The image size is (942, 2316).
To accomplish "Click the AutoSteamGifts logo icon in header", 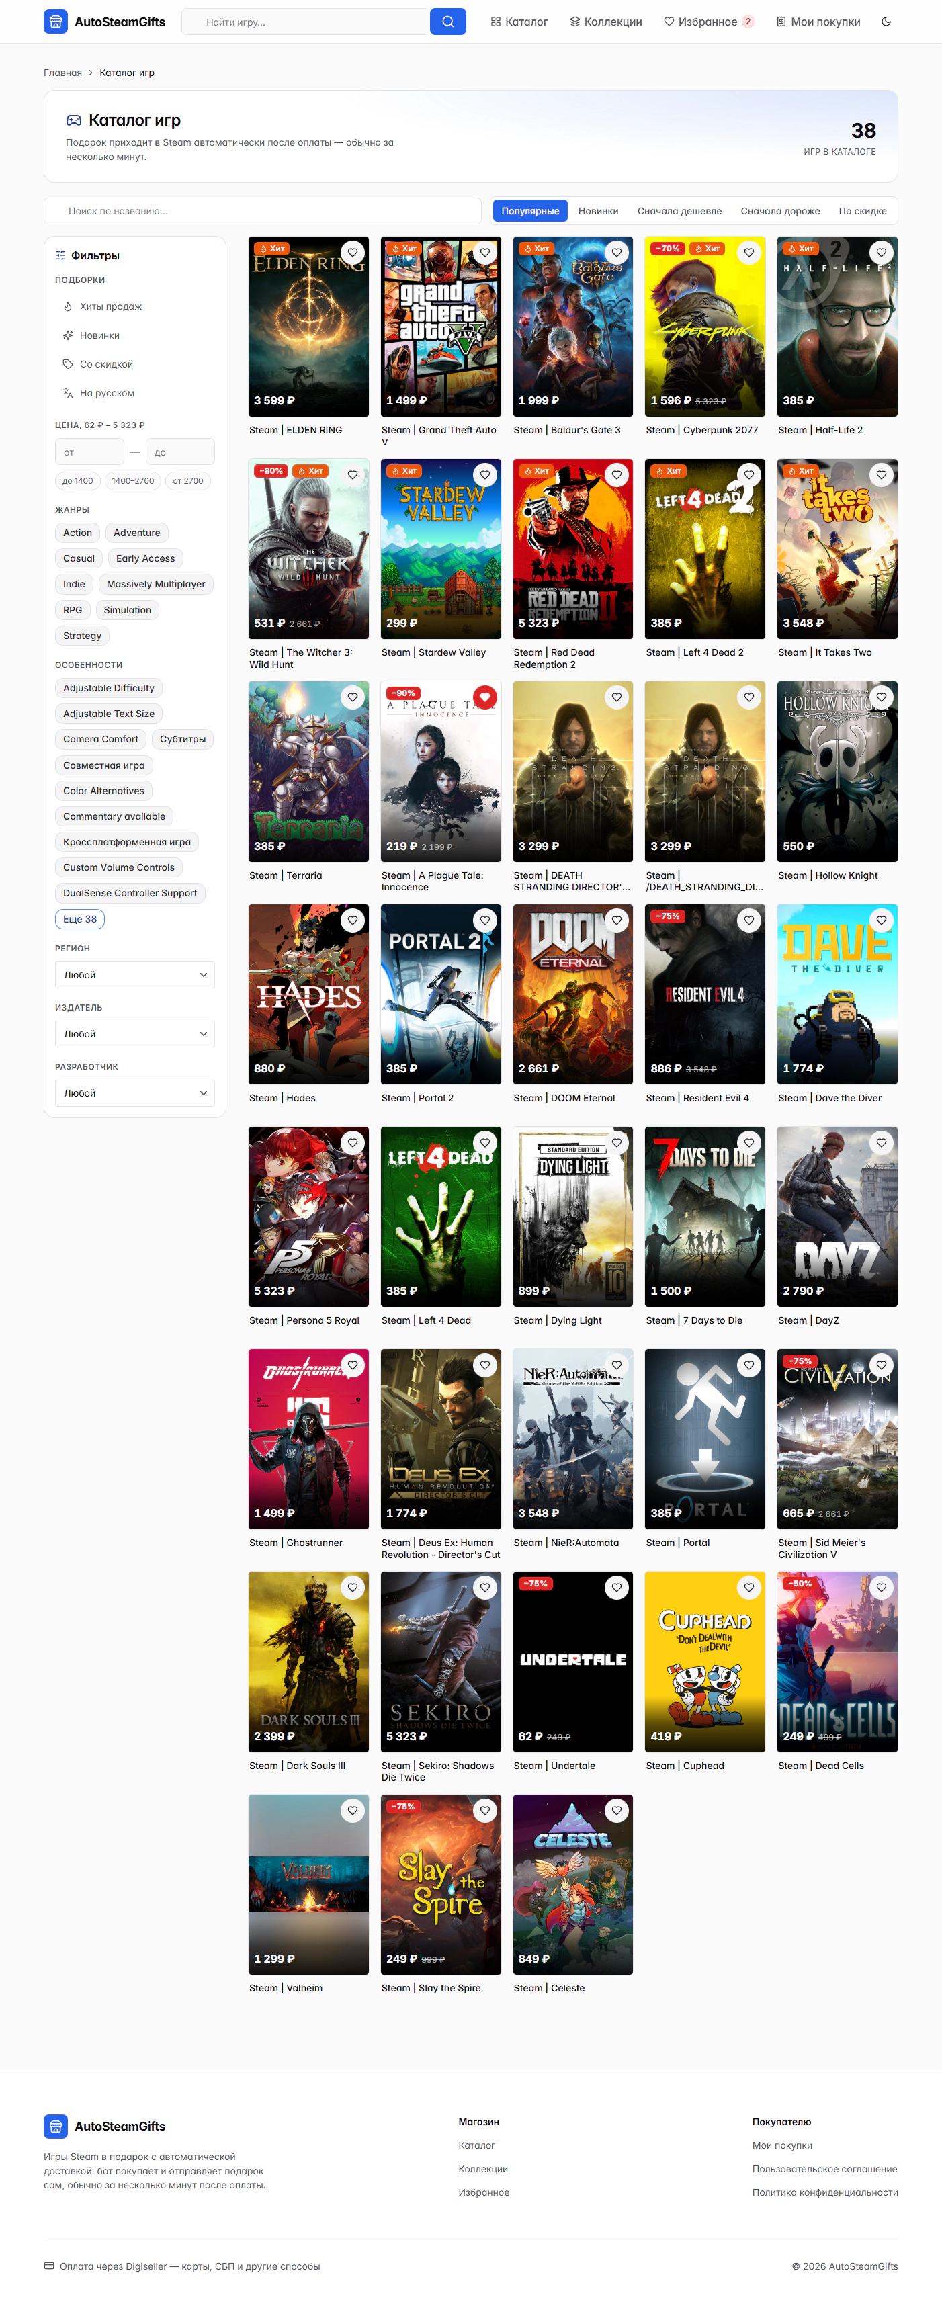I will click(x=56, y=22).
